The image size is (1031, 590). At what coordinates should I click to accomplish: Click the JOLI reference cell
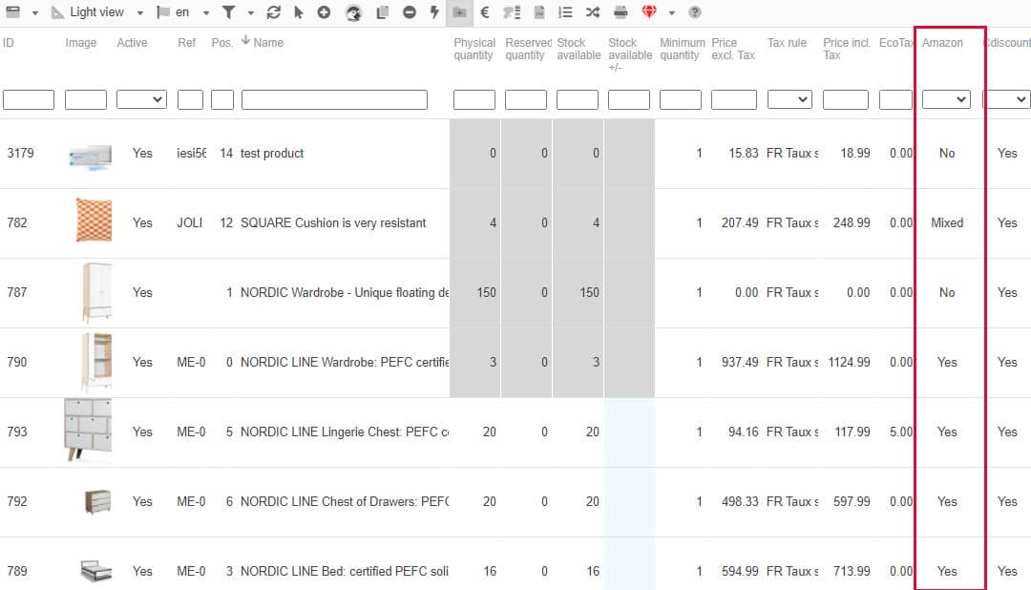pyautogui.click(x=189, y=223)
